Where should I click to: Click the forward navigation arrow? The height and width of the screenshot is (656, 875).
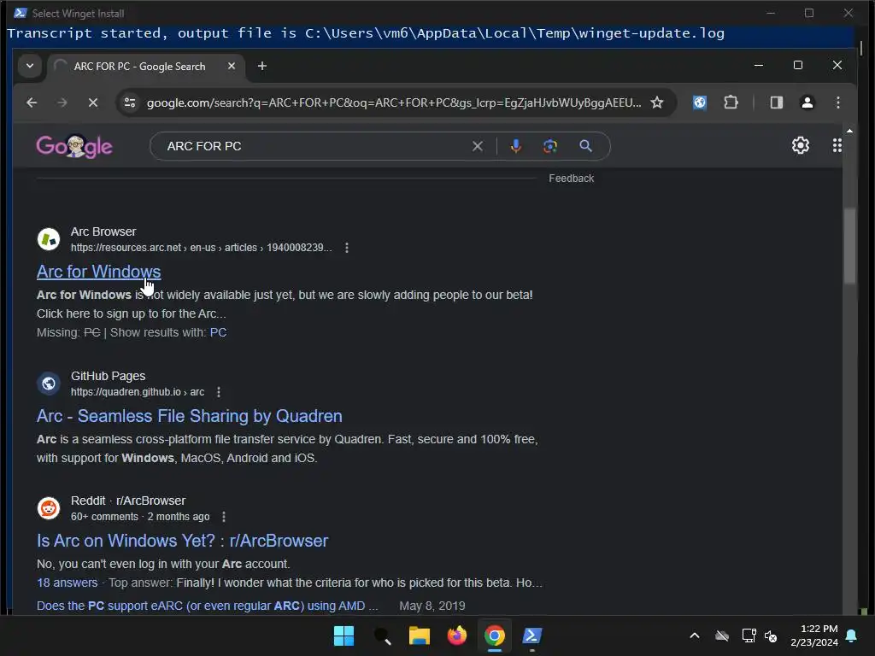(62, 102)
